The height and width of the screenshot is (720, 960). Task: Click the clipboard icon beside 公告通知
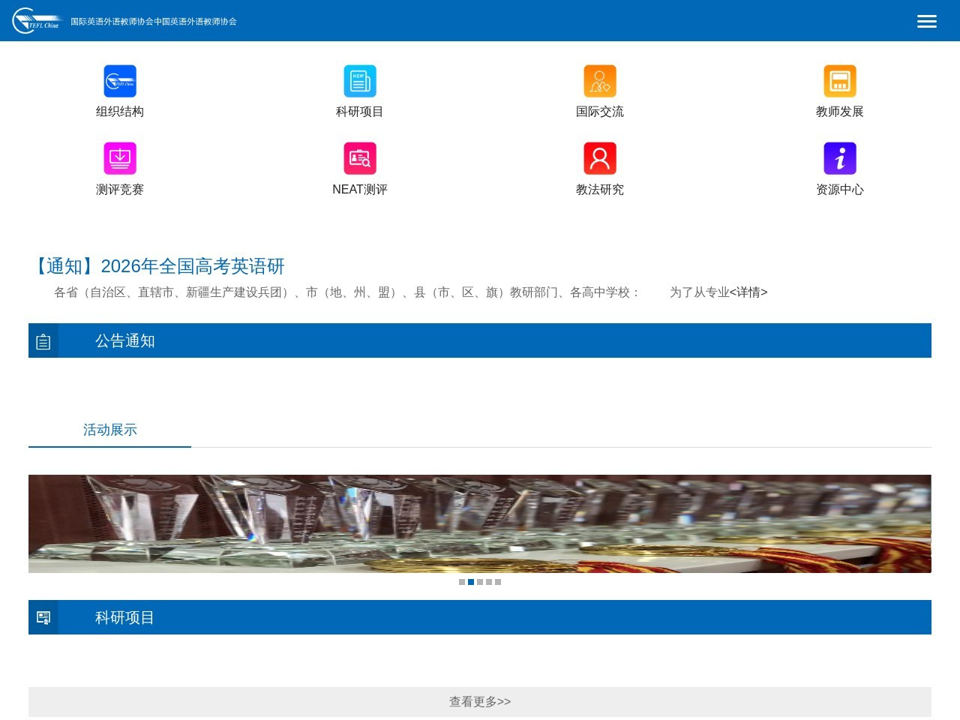43,341
